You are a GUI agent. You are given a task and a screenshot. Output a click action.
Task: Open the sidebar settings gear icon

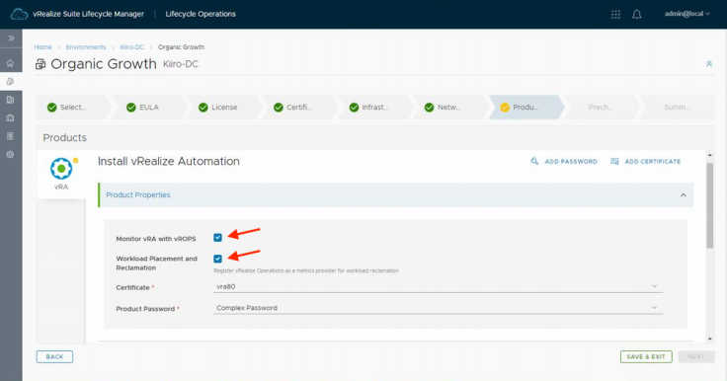coord(10,154)
